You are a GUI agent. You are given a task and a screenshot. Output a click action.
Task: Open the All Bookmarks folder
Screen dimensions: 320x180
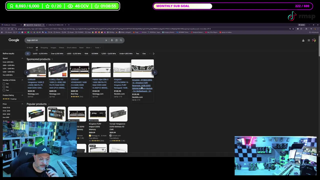[313, 32]
